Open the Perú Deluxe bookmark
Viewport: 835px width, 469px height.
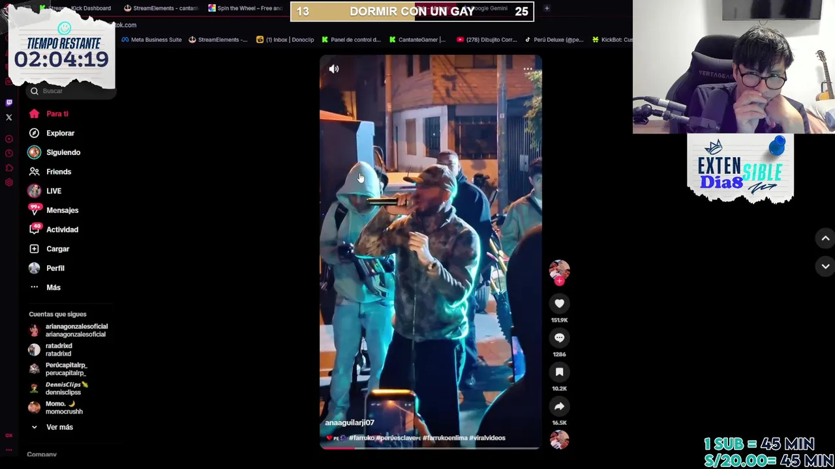tap(554, 40)
